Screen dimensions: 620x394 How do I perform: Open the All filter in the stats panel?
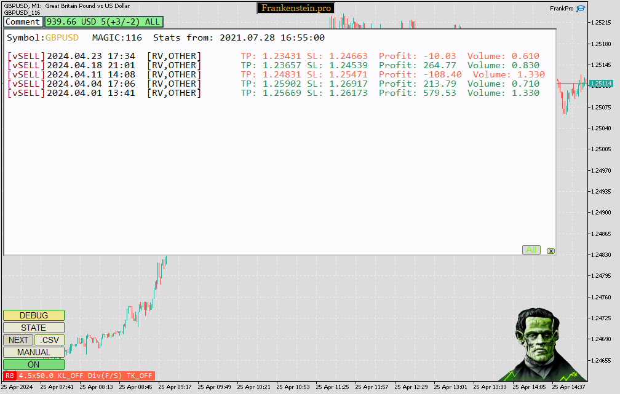click(x=531, y=250)
